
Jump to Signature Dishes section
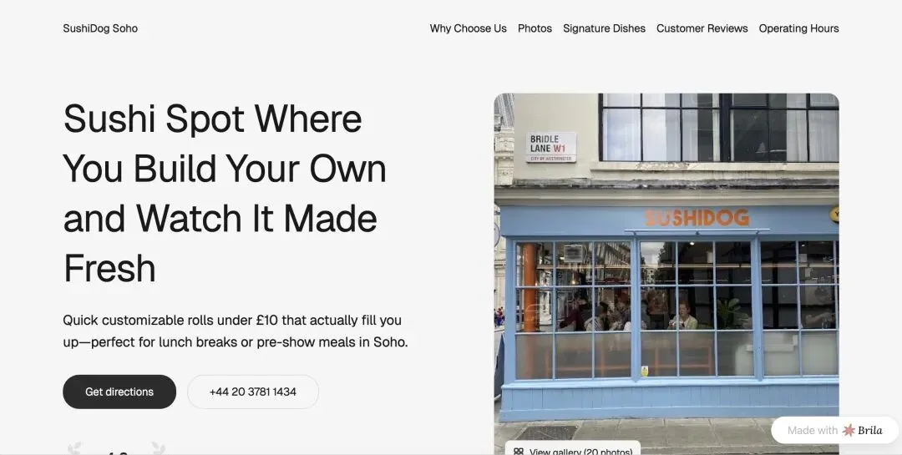pos(604,28)
